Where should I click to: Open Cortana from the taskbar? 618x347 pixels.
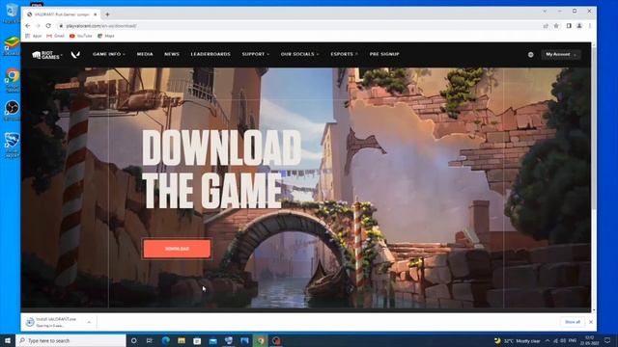click(133, 340)
